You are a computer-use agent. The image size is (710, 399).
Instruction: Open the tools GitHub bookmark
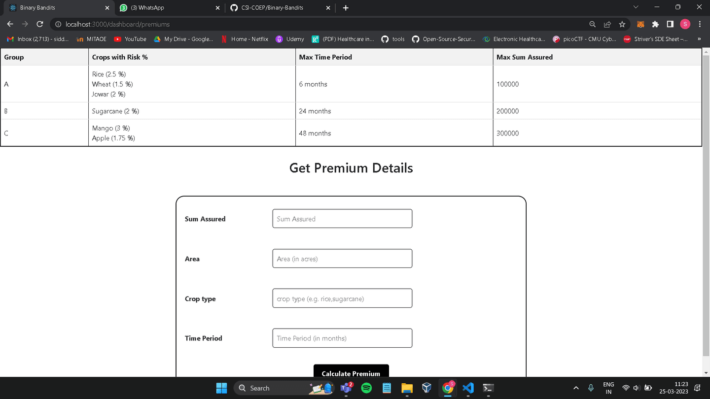coord(393,39)
